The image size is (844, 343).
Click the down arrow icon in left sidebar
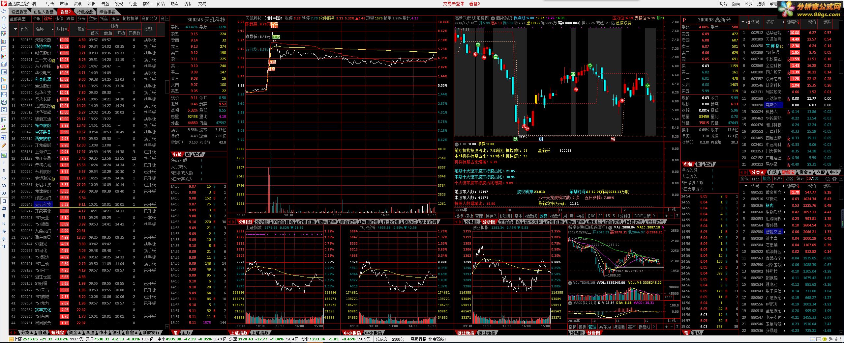(4, 26)
